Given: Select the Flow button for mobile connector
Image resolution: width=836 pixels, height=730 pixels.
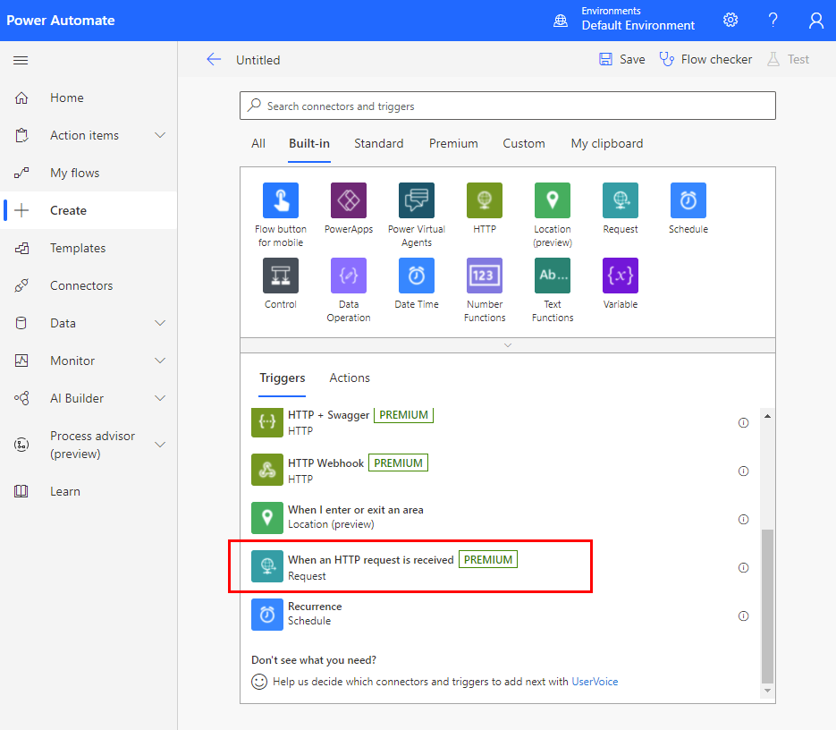Looking at the screenshot, I should click(281, 200).
